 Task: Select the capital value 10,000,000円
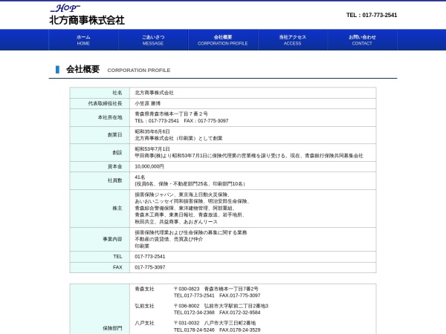[149, 167]
